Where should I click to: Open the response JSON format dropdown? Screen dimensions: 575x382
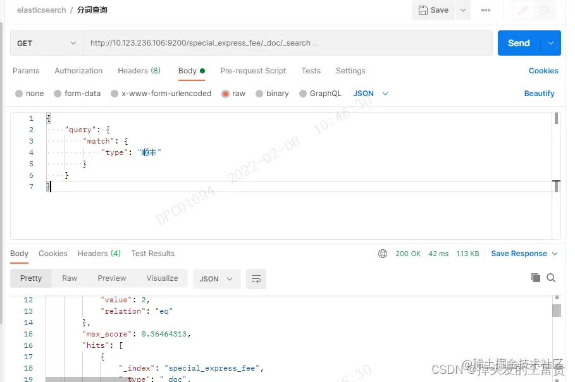tap(216, 279)
